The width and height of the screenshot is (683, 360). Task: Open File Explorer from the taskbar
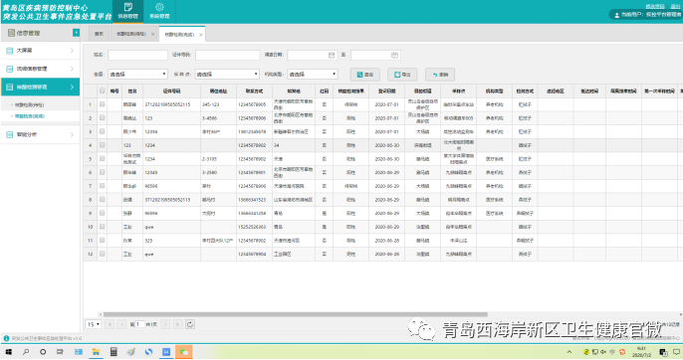pyautogui.click(x=96, y=352)
